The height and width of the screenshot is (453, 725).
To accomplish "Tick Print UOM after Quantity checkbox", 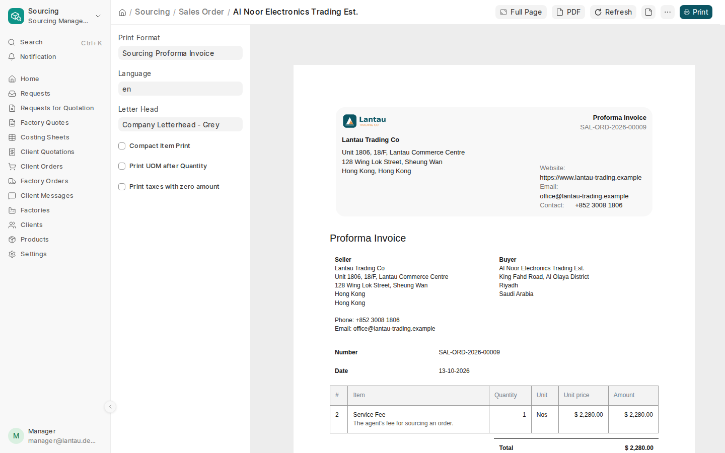I will point(122,166).
